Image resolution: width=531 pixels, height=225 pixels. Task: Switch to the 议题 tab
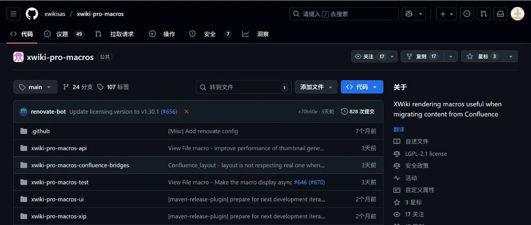pos(64,34)
